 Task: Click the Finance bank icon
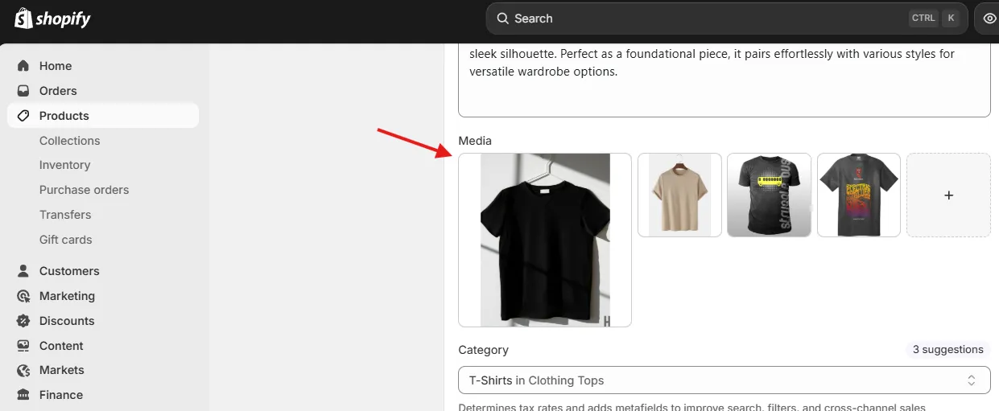click(23, 395)
